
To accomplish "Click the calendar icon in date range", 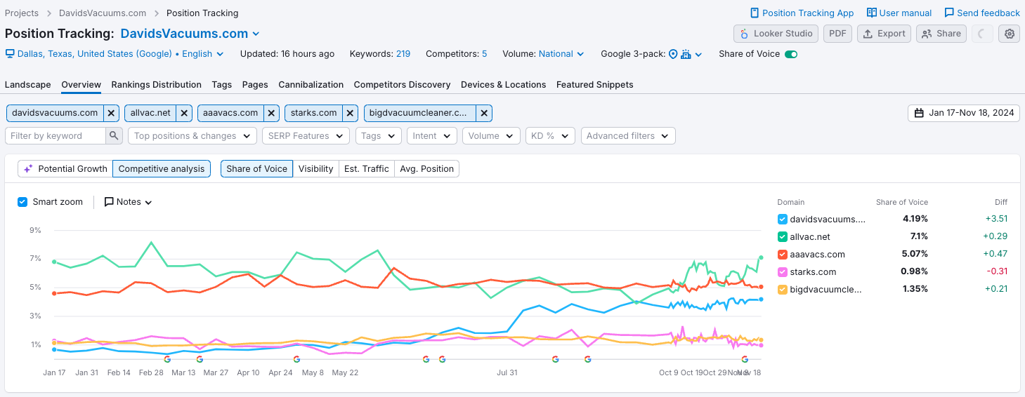I will coord(919,113).
